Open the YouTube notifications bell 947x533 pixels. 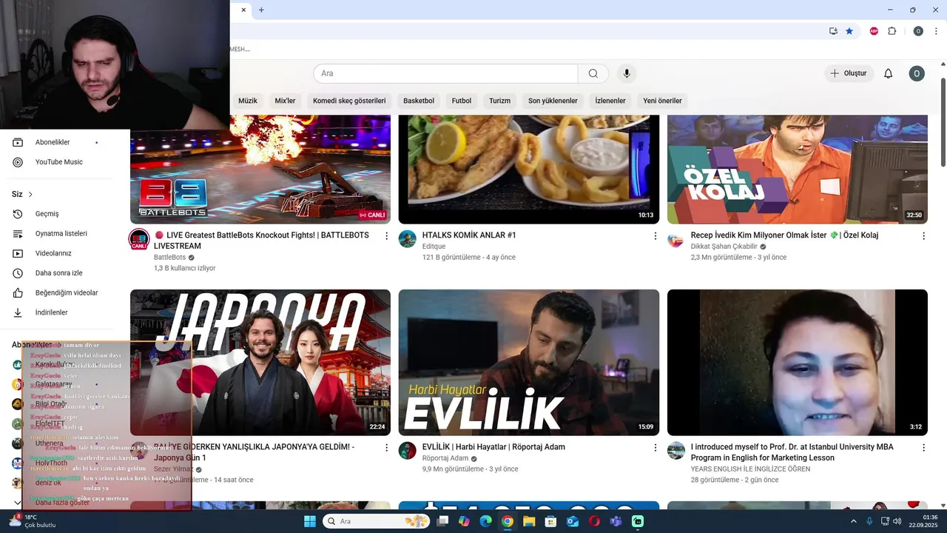tap(889, 73)
